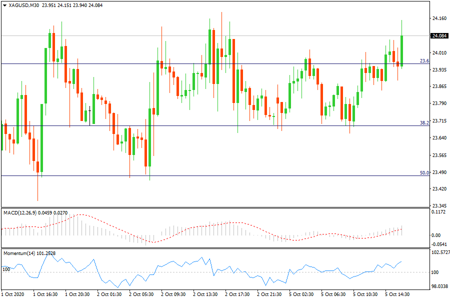The width and height of the screenshot is (450, 300).
Task: Click the 102.5727 Momentum scale value
Action: pyautogui.click(x=440, y=253)
